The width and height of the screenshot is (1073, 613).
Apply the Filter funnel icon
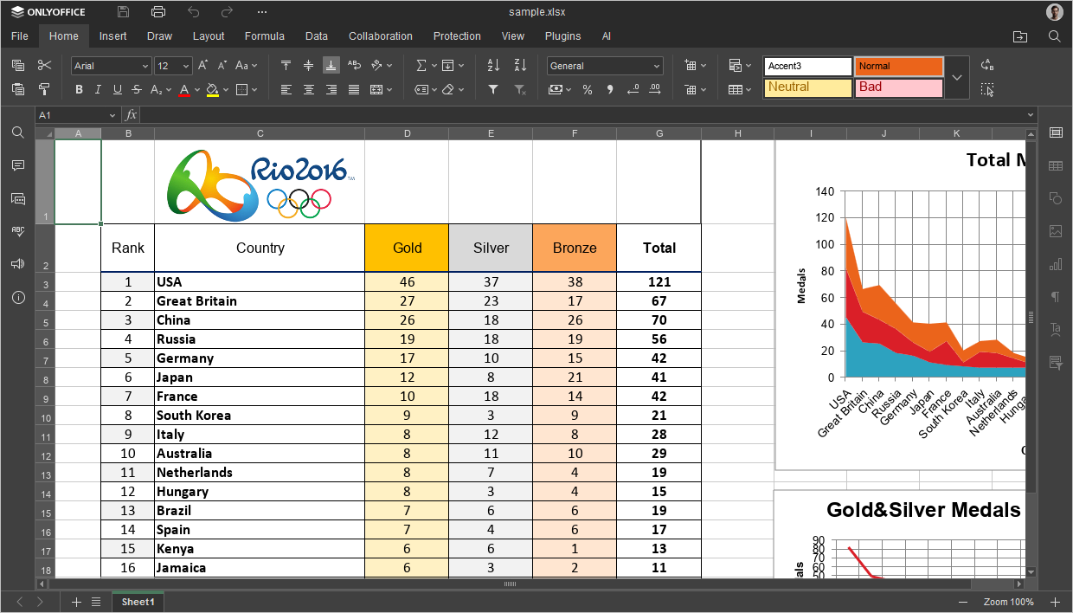[x=493, y=89]
